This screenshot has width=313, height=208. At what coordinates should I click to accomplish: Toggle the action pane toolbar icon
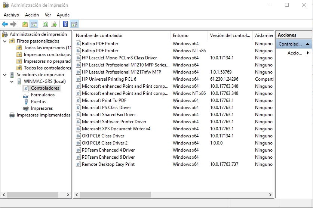[x=74, y=24]
